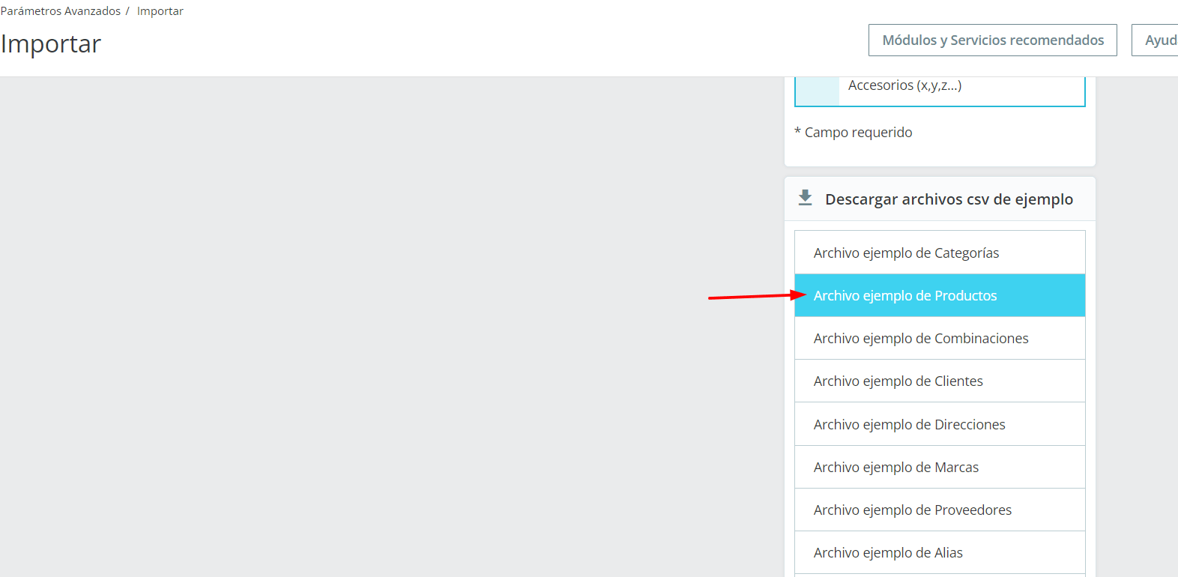Click the download icon beside Descargar archivos
This screenshot has width=1178, height=577.
tap(805, 198)
